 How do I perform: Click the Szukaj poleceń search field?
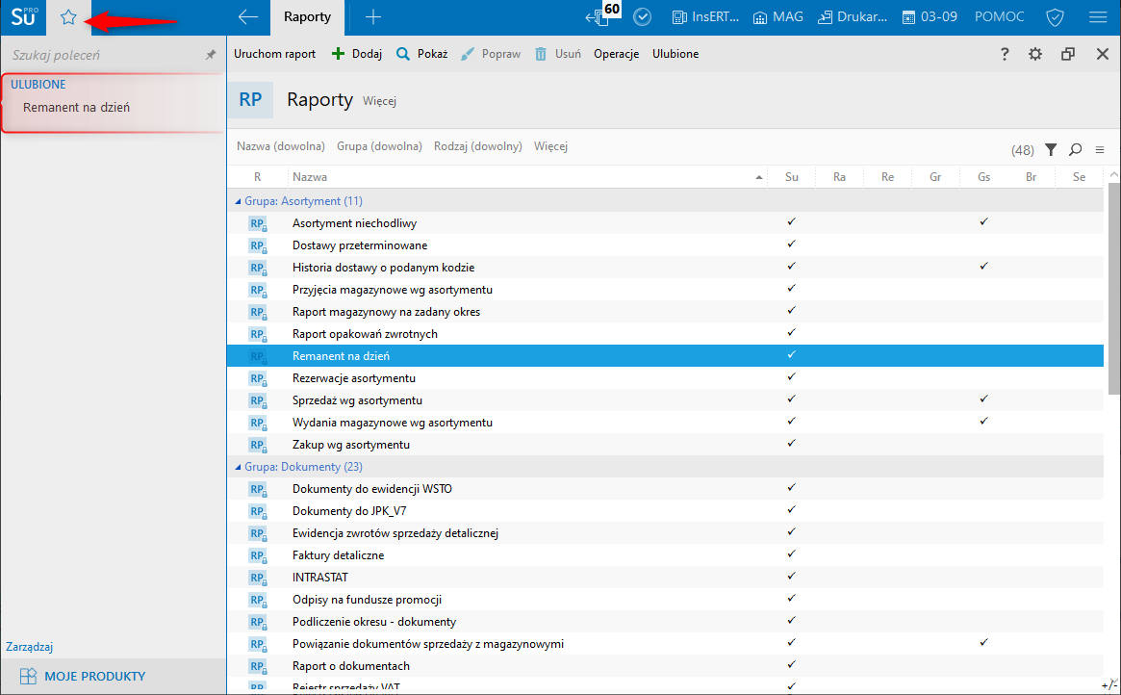tap(101, 56)
